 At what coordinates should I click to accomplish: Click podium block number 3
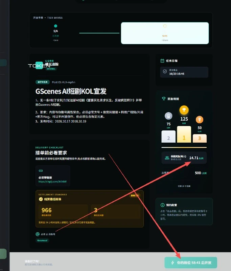[x=200, y=138]
